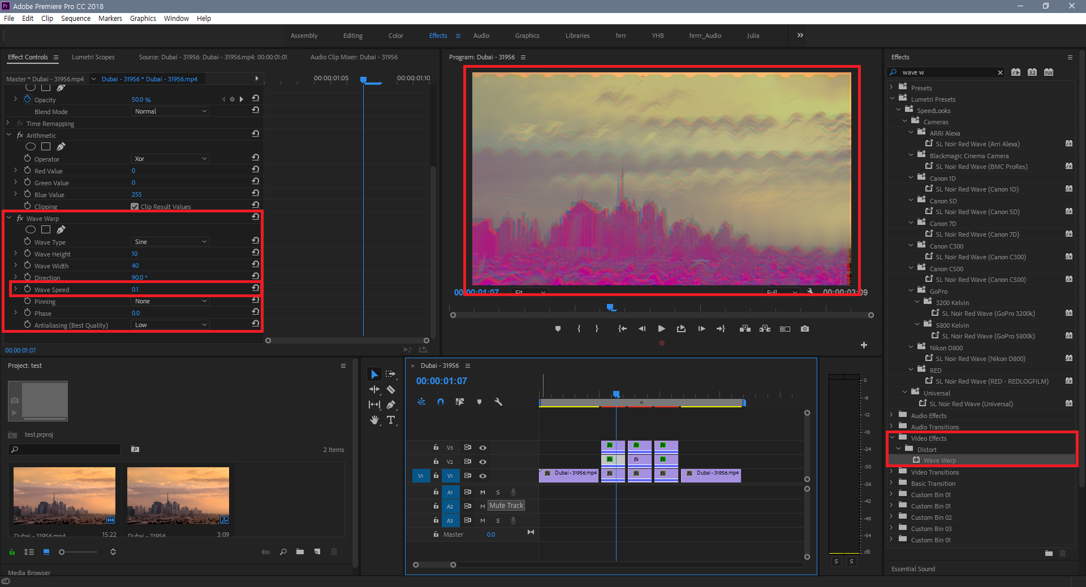The height and width of the screenshot is (587, 1086).
Task: Click the Lift button
Action: click(745, 329)
